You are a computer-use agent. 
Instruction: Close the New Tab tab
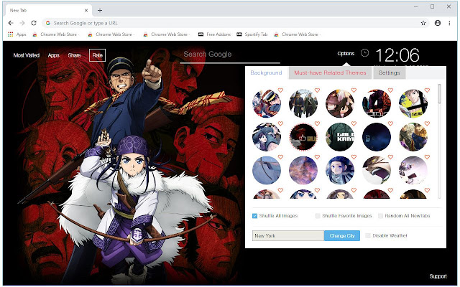86,10
